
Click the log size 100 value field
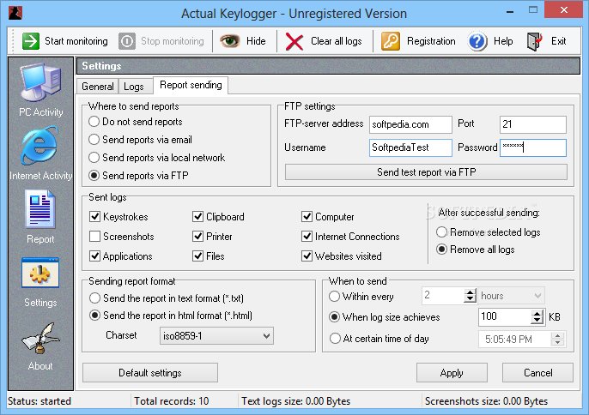click(x=505, y=317)
